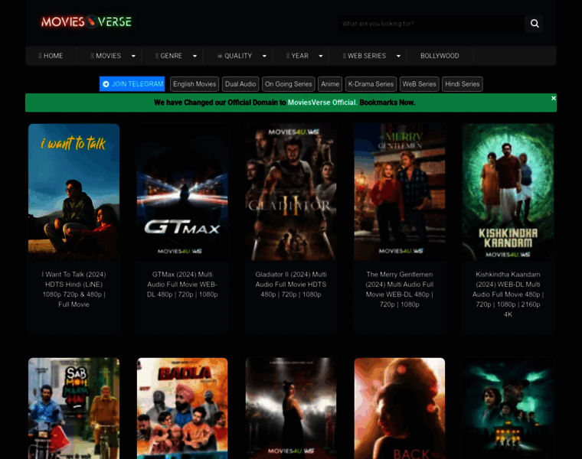Open the GTMax movie poster
This screenshot has width=582, height=459.
coord(182,192)
